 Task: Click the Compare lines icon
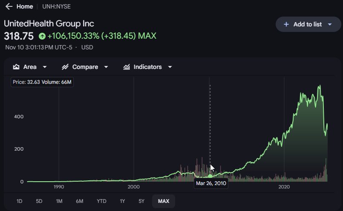[x=65, y=67]
